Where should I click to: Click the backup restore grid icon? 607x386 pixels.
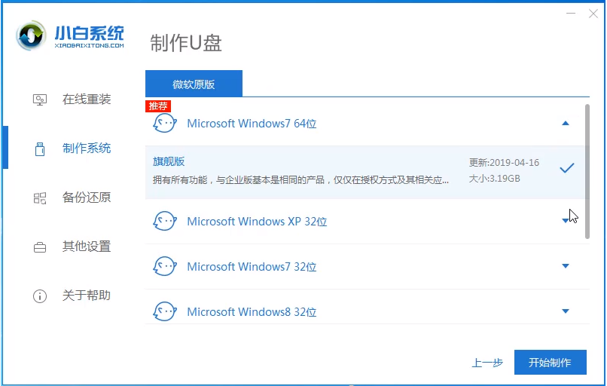coord(39,198)
